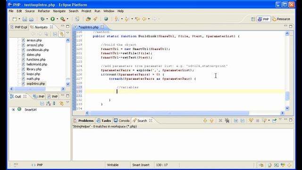Run the program with the green play icon
Image resolution: width=302 pixels, height=170 pixels.
point(52,19)
